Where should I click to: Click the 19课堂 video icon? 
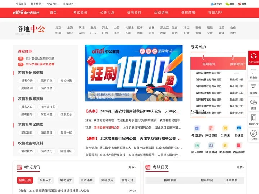(239, 128)
